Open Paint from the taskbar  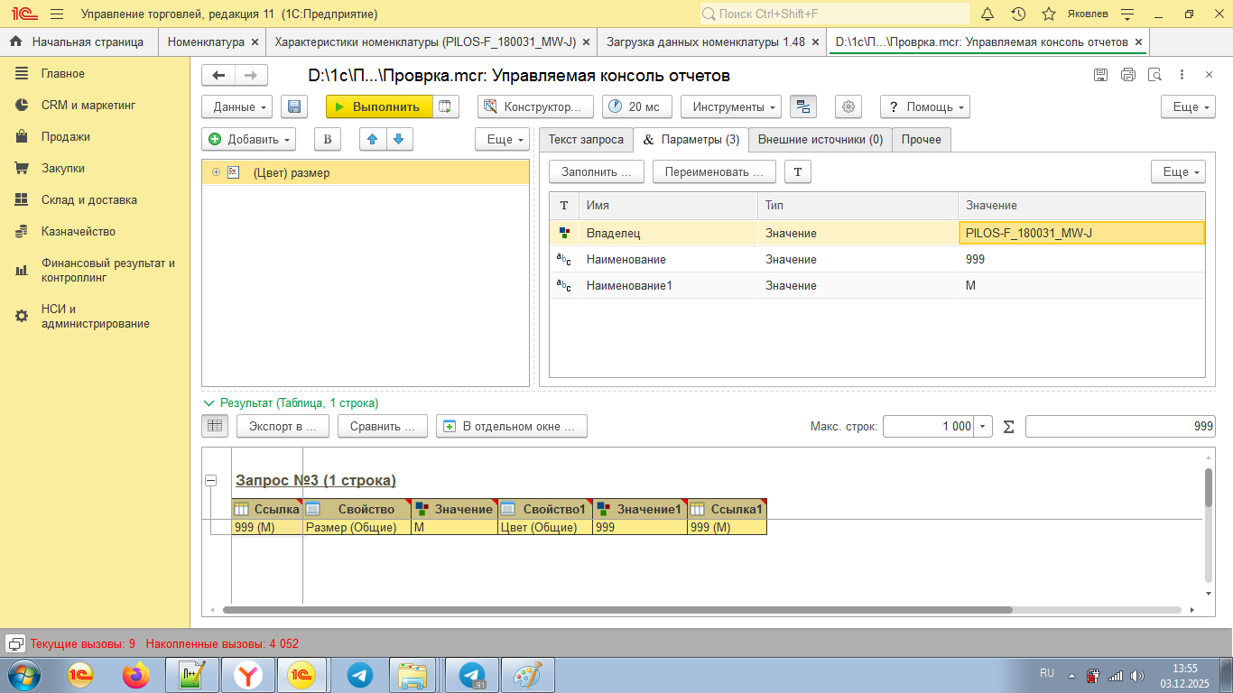pos(526,675)
